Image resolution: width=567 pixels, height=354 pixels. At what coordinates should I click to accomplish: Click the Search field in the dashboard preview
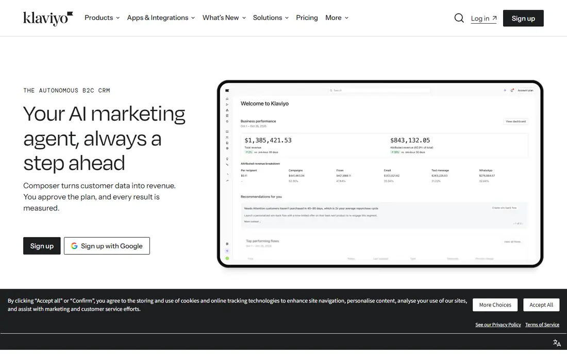pos(379,91)
